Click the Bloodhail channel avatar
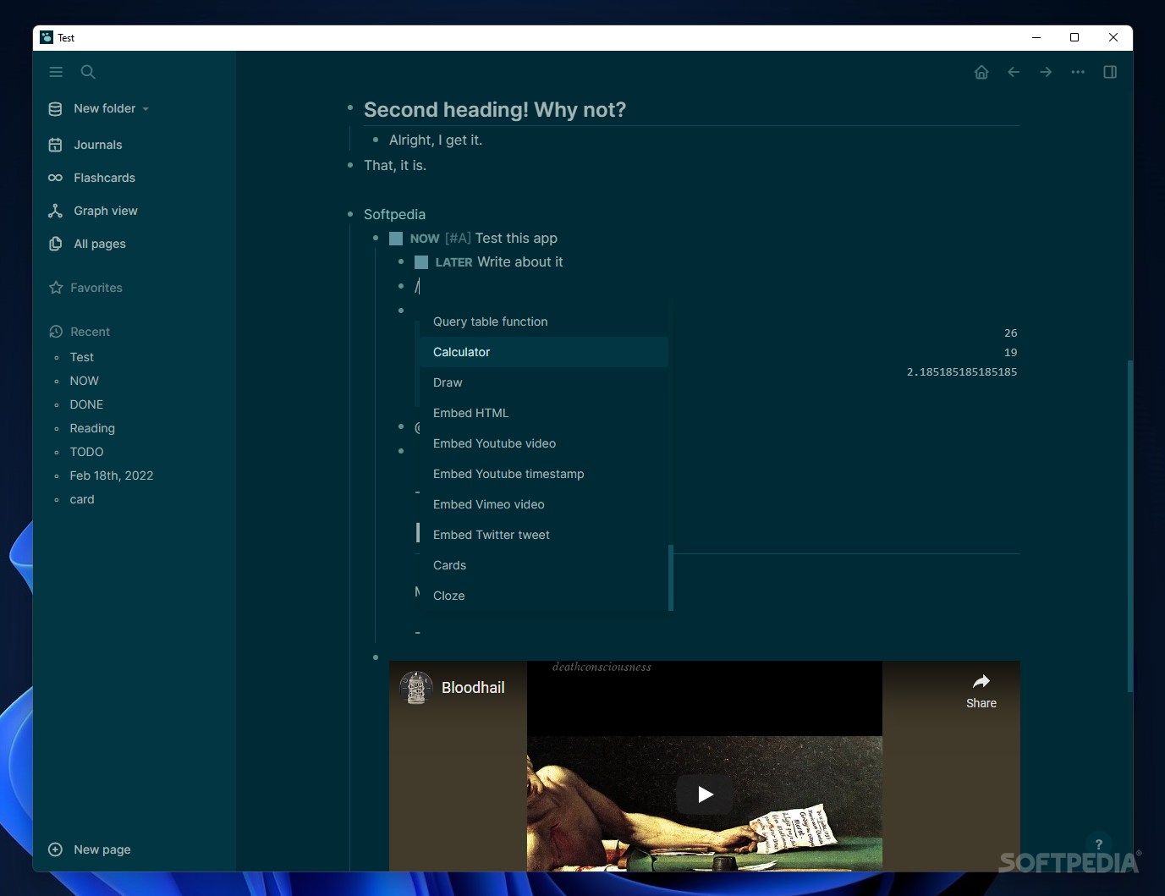This screenshot has width=1165, height=896. point(416,688)
